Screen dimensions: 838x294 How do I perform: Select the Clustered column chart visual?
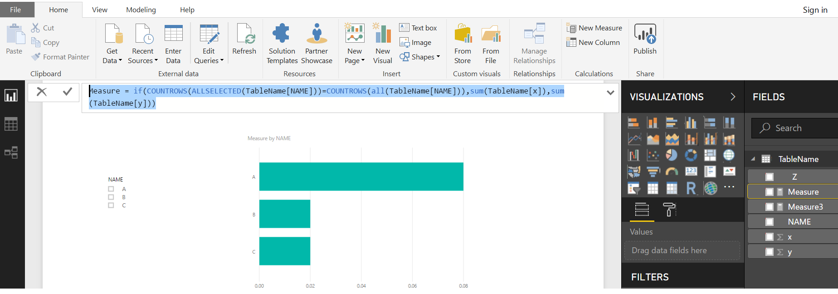(691, 122)
